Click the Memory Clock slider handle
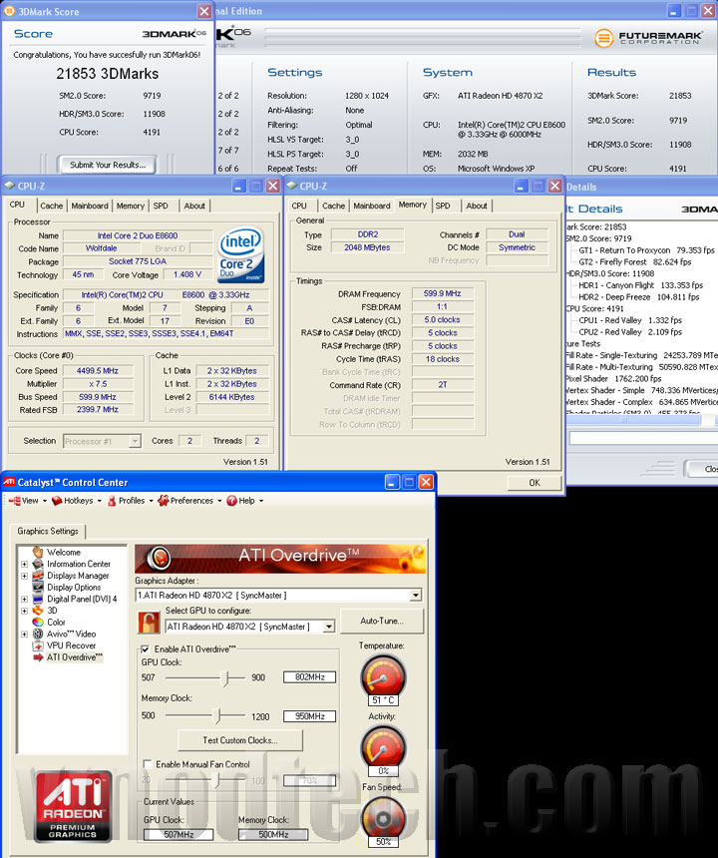Image resolution: width=718 pixels, height=858 pixels. [x=217, y=715]
